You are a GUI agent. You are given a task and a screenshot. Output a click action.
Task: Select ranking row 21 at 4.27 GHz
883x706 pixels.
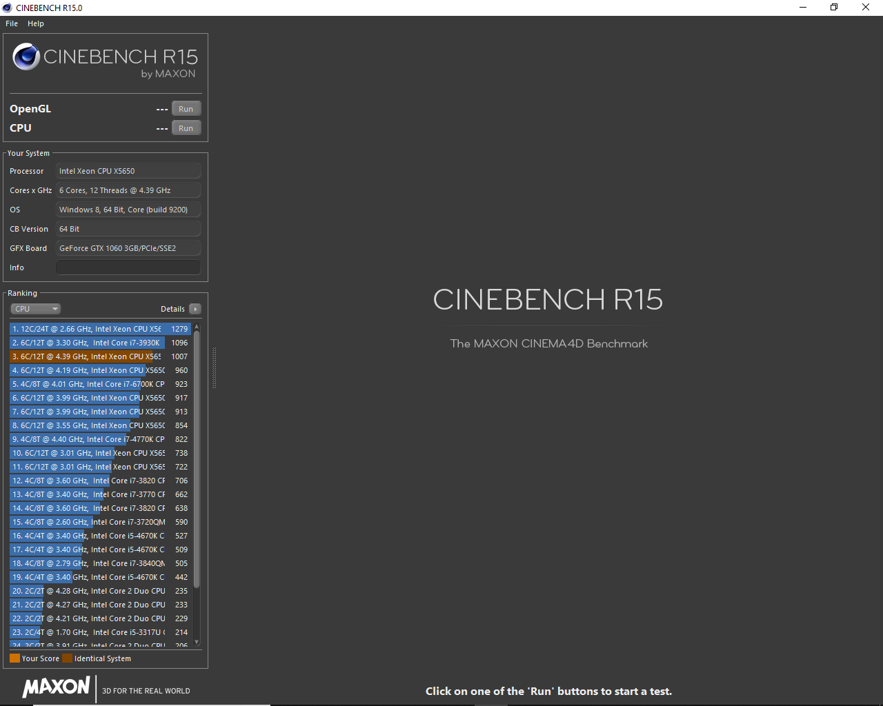[x=101, y=605]
